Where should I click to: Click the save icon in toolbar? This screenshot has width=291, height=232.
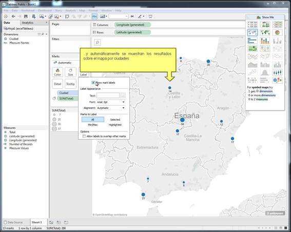(26, 16)
